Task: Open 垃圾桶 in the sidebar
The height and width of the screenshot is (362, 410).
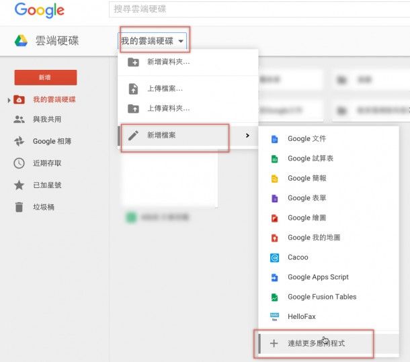Action: coord(44,207)
